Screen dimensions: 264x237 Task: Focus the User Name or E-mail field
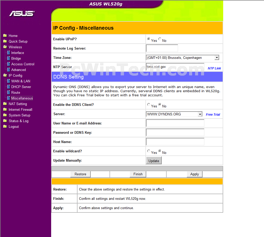(x=175, y=123)
